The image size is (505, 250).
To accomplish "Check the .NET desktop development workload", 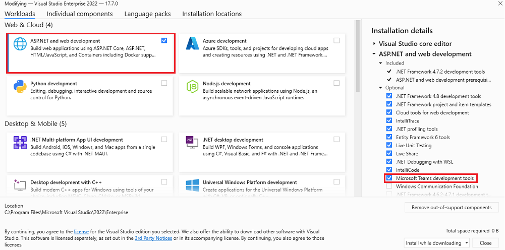I will [336, 139].
